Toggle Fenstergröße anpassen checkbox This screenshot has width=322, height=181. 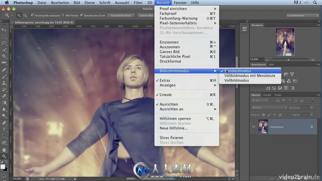coord(32,15)
